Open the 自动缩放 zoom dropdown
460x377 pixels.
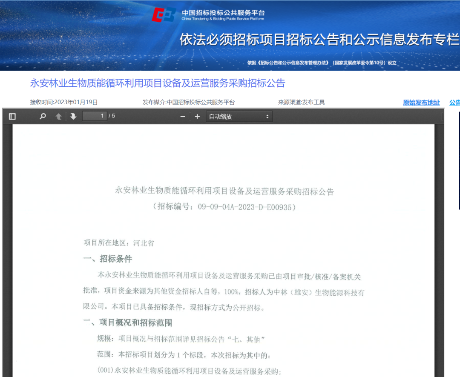tap(239, 117)
